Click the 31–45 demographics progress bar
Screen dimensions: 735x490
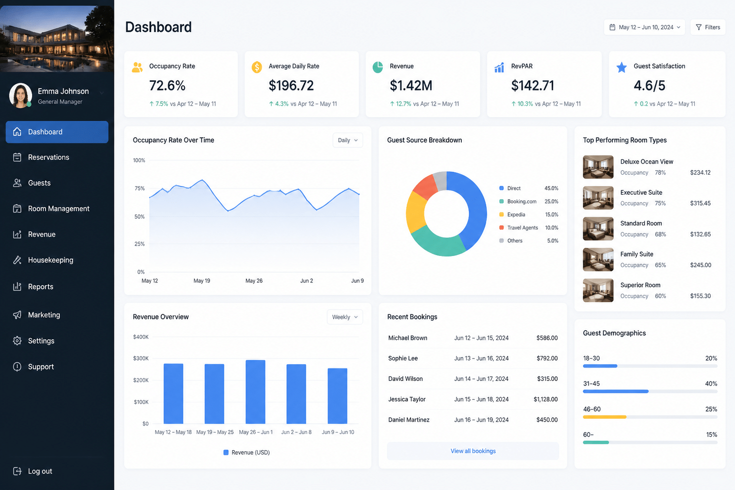pos(650,391)
